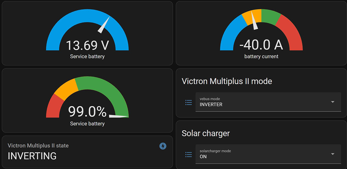Image resolution: width=347 pixels, height=169 pixels.
Task: Click the list icon beside vebus mode
Action: pos(189,102)
